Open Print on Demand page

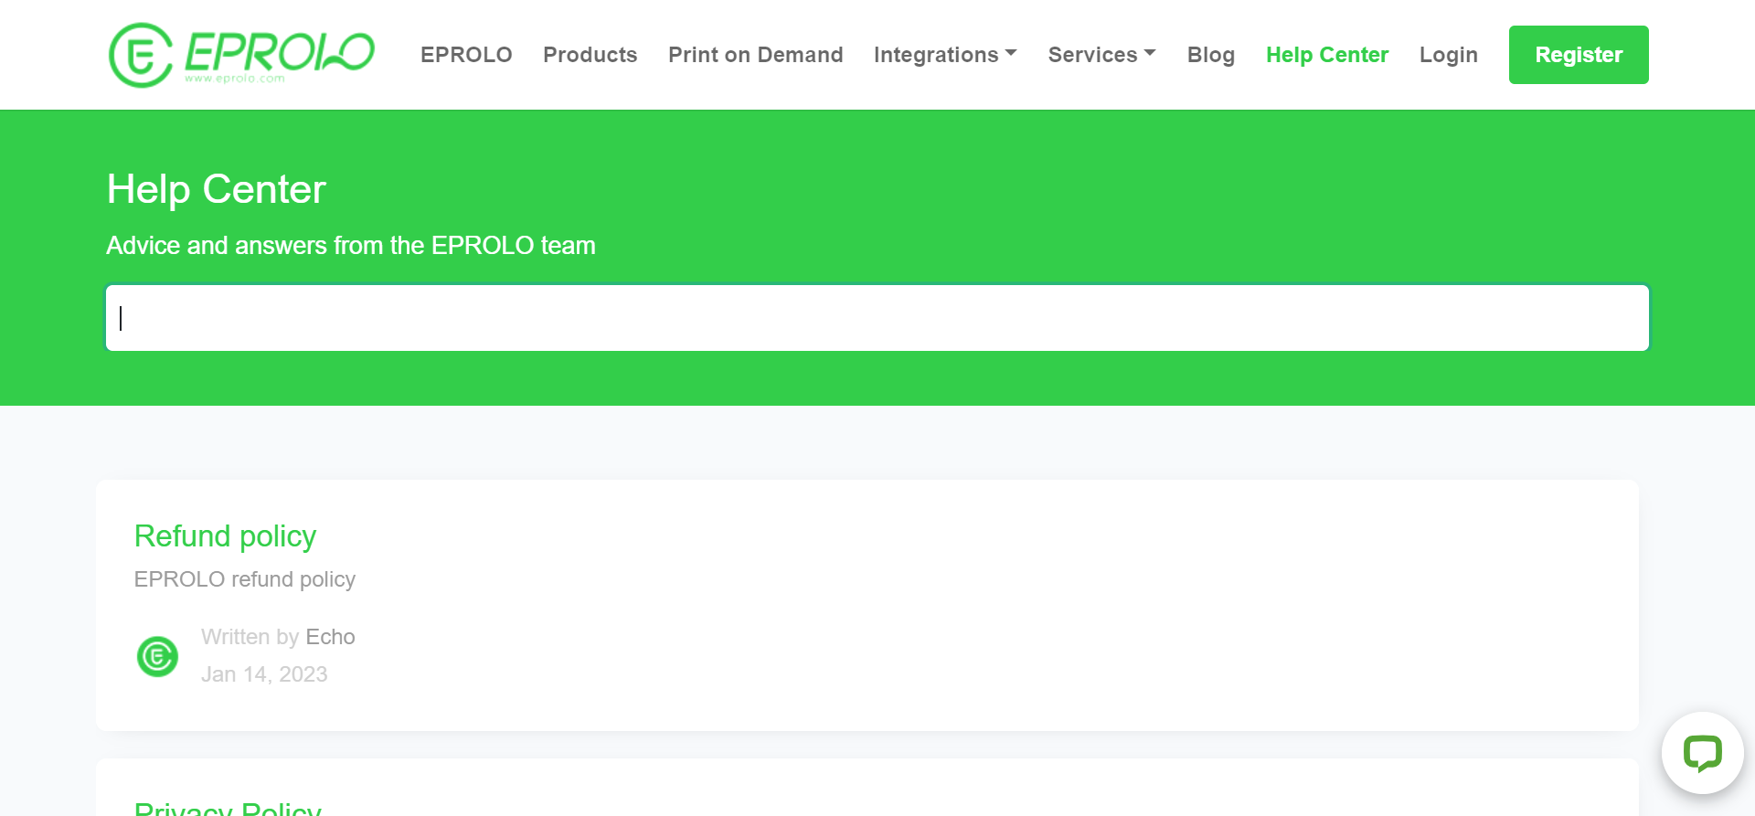coord(755,55)
